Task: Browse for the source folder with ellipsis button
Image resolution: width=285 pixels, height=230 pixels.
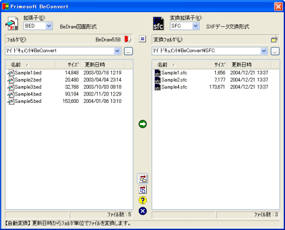Action: point(128,51)
